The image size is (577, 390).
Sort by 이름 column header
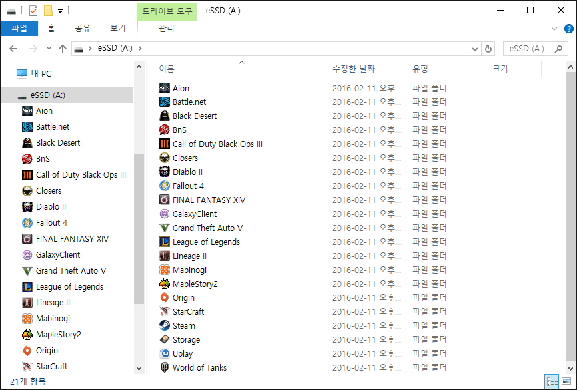point(167,69)
